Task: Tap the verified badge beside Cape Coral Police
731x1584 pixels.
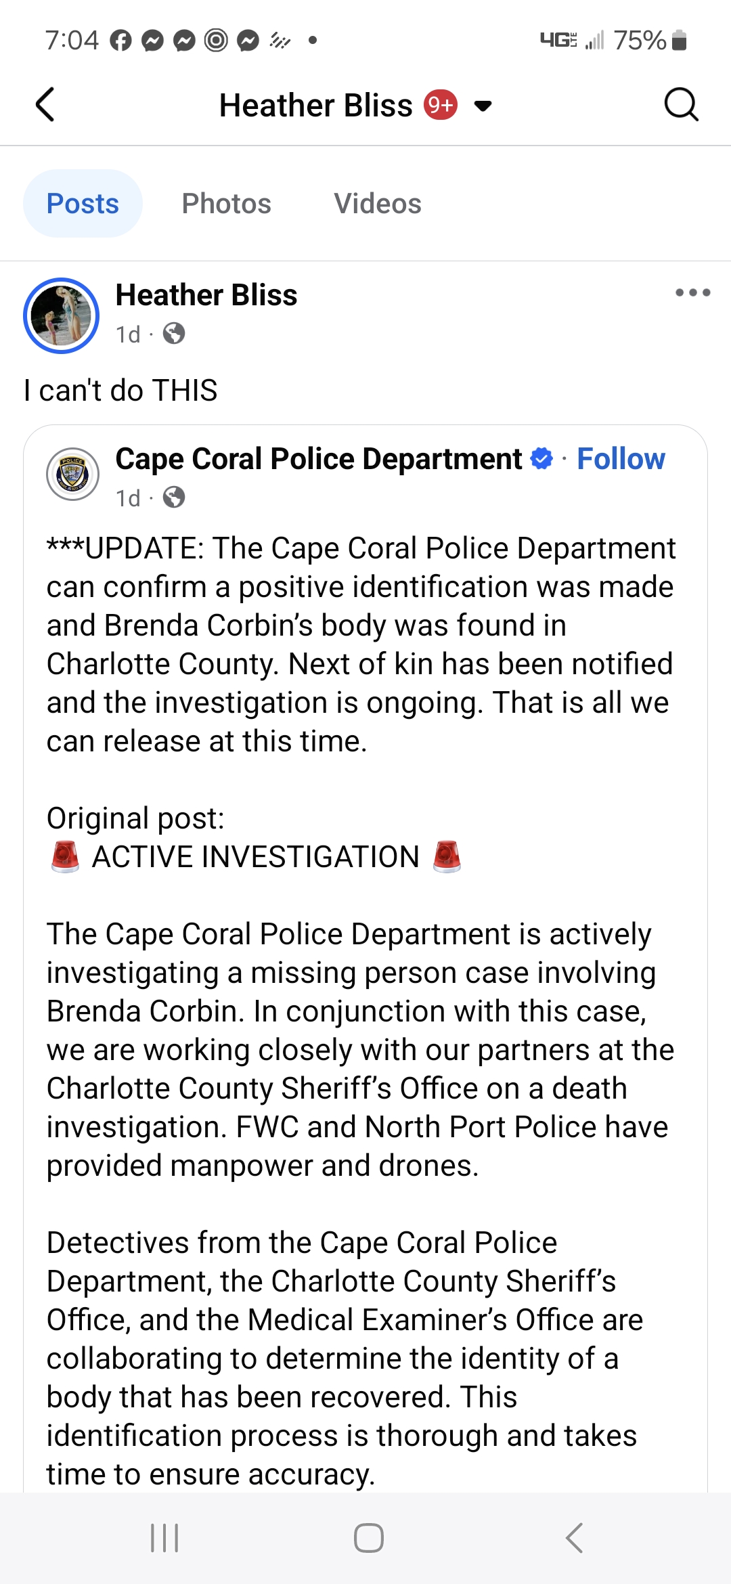Action: pos(541,458)
